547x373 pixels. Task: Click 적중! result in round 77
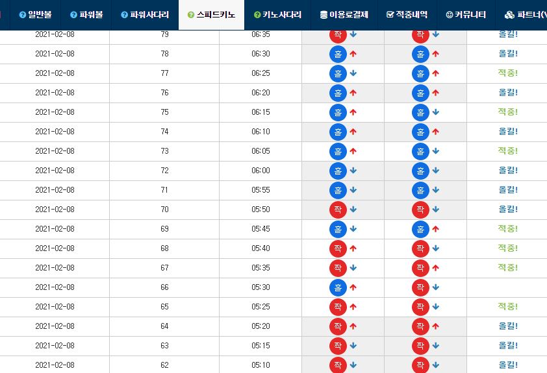coord(507,73)
